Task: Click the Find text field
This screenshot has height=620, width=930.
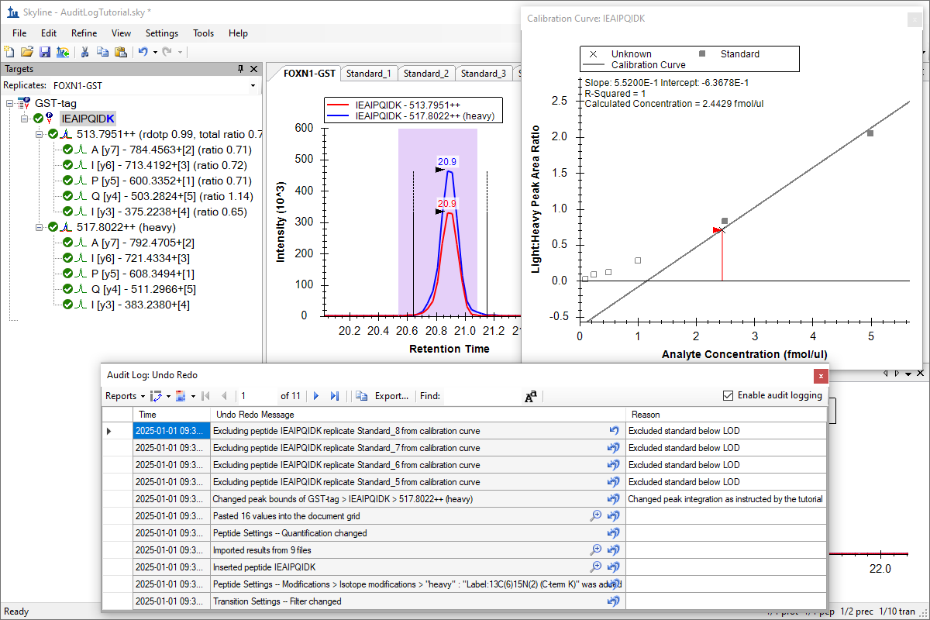Action: click(481, 396)
